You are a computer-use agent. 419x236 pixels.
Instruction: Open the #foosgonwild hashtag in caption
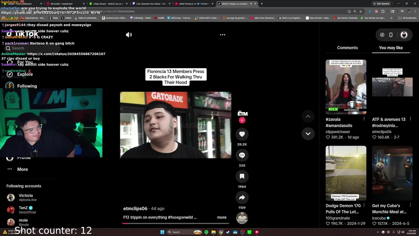coord(180,217)
